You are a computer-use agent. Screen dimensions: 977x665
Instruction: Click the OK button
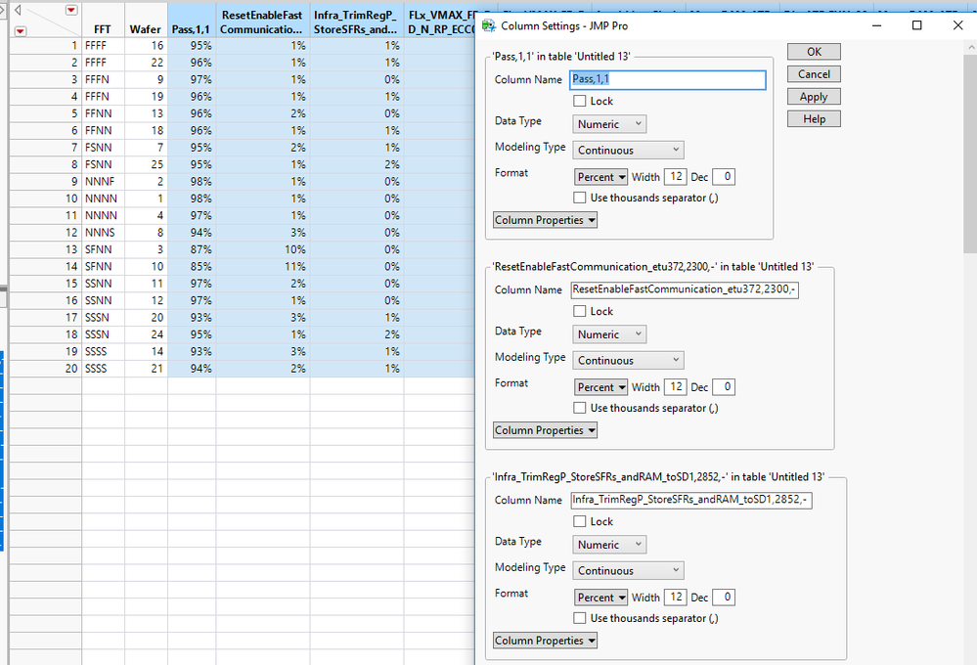[x=813, y=51]
